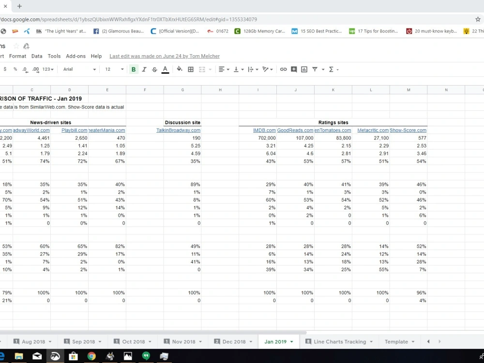Viewport: 484px width, 363px height.
Task: Expand the horizontal align dropdown arrow
Action: (228, 70)
